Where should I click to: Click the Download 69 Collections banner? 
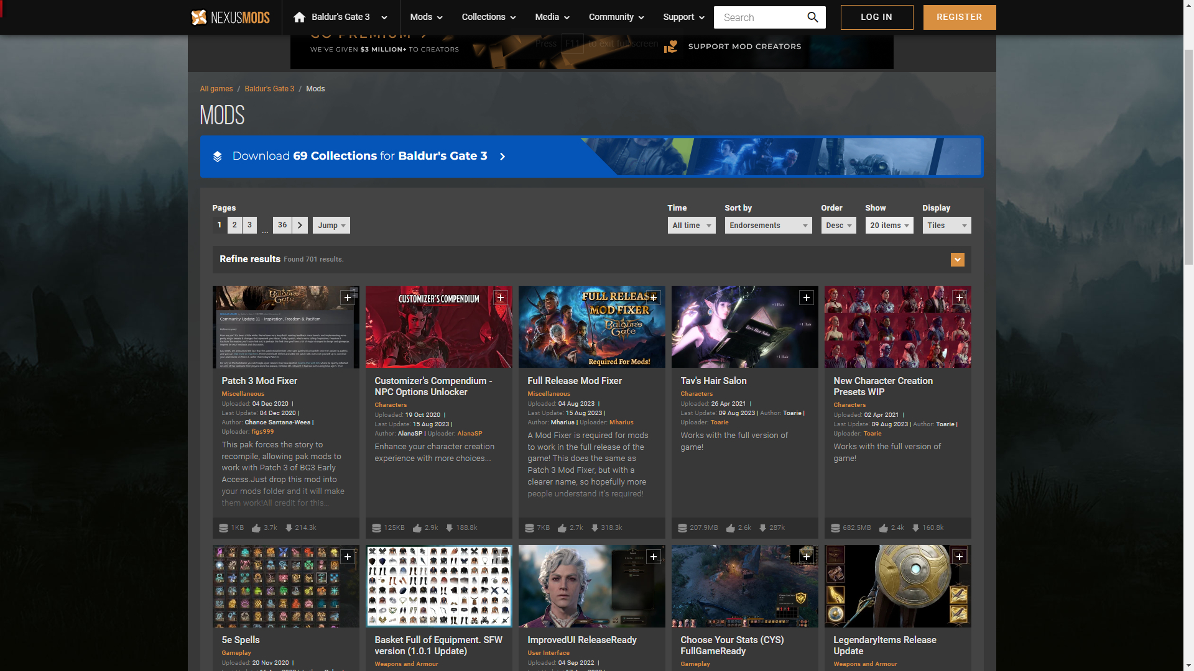591,157
